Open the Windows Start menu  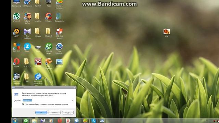click(15, 121)
